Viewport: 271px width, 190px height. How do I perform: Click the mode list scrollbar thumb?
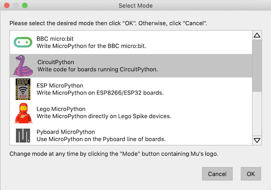pyautogui.click(x=257, y=66)
